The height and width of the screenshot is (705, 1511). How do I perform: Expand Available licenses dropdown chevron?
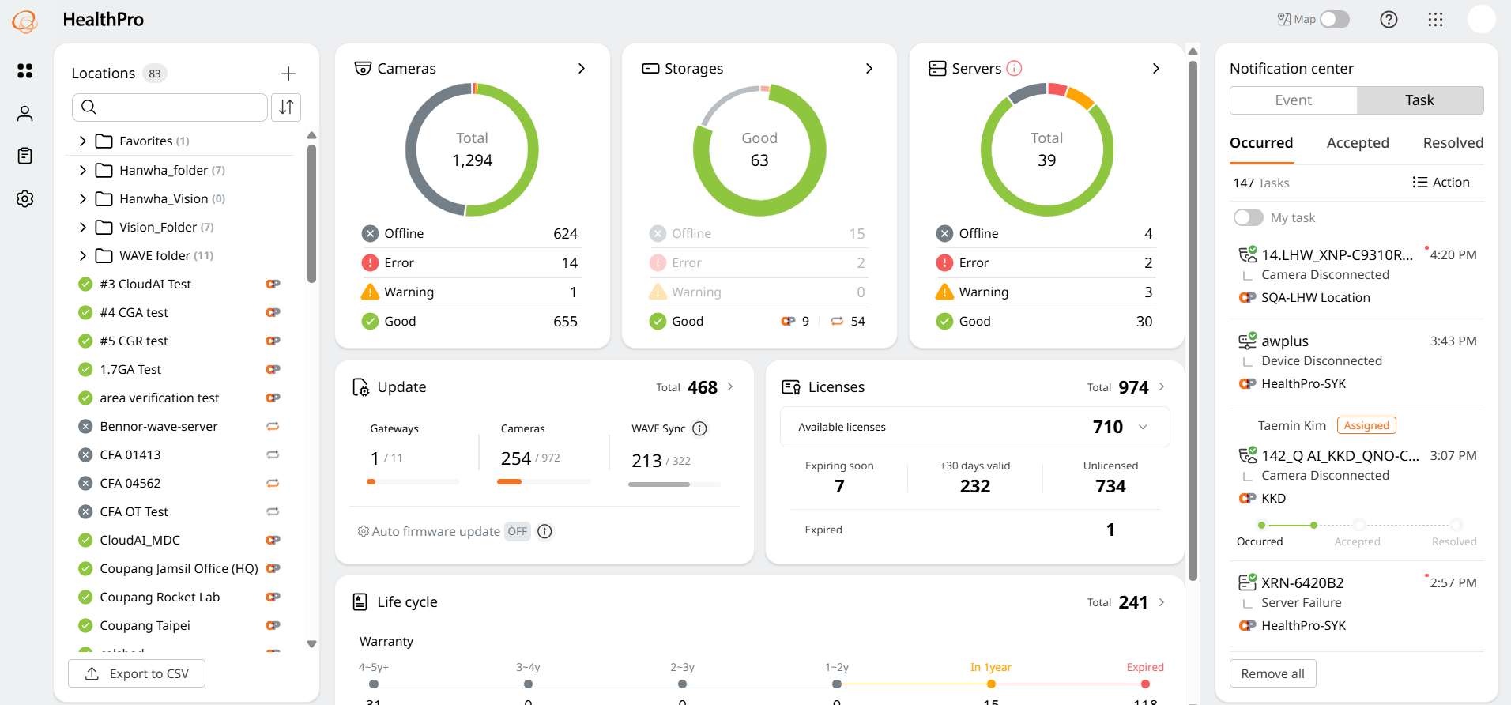point(1143,427)
